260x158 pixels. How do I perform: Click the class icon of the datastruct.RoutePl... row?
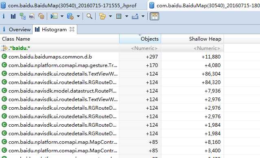click(x=4, y=91)
